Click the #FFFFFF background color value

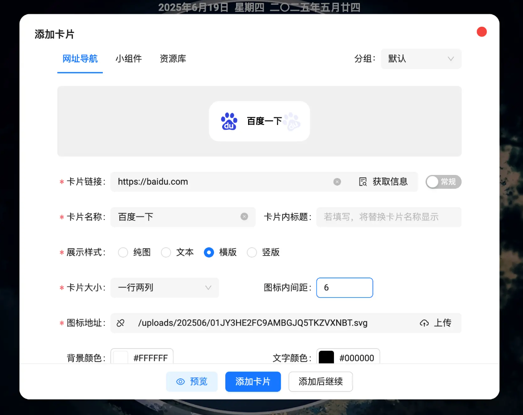[x=151, y=358]
